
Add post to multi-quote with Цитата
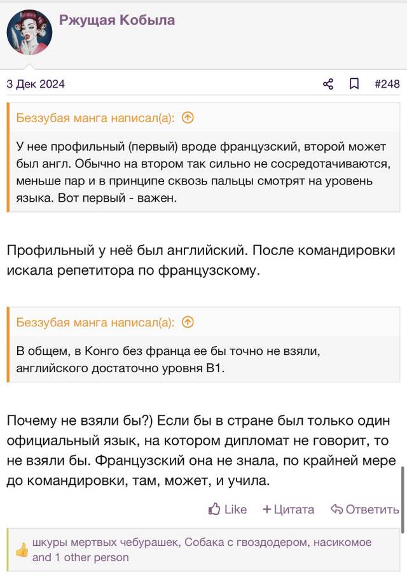pos(289,510)
